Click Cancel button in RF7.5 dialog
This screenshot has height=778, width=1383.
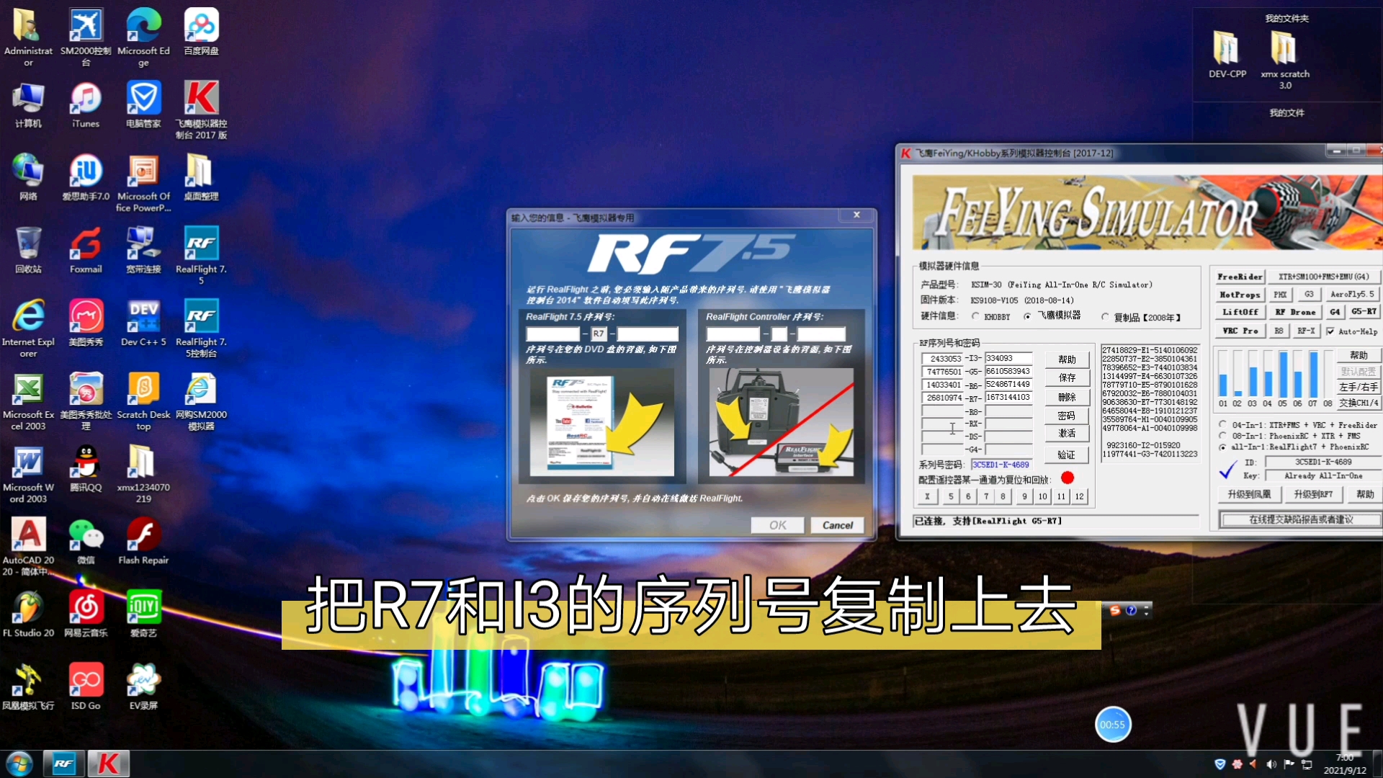pos(836,524)
